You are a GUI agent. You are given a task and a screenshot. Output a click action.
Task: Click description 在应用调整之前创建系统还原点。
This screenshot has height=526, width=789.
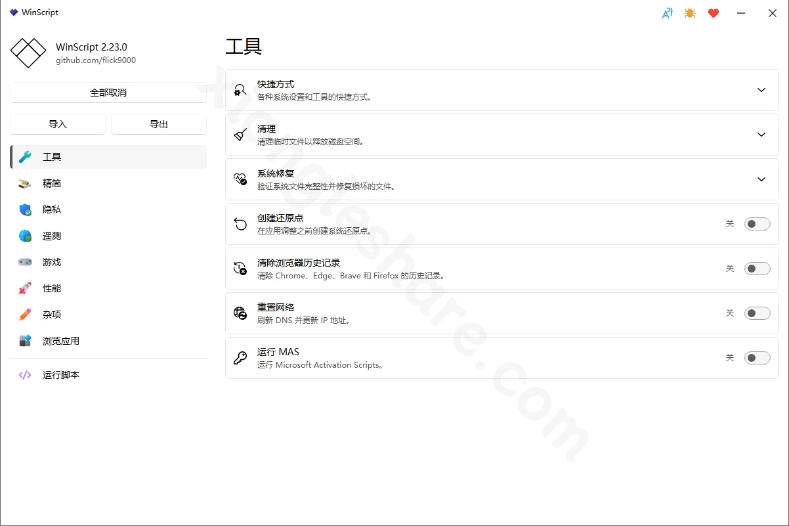pos(315,231)
